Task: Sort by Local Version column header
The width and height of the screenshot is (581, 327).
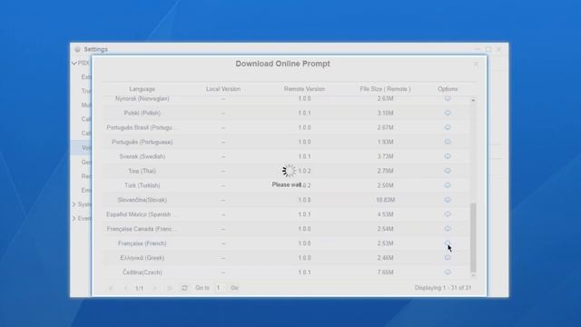Action: tap(223, 89)
